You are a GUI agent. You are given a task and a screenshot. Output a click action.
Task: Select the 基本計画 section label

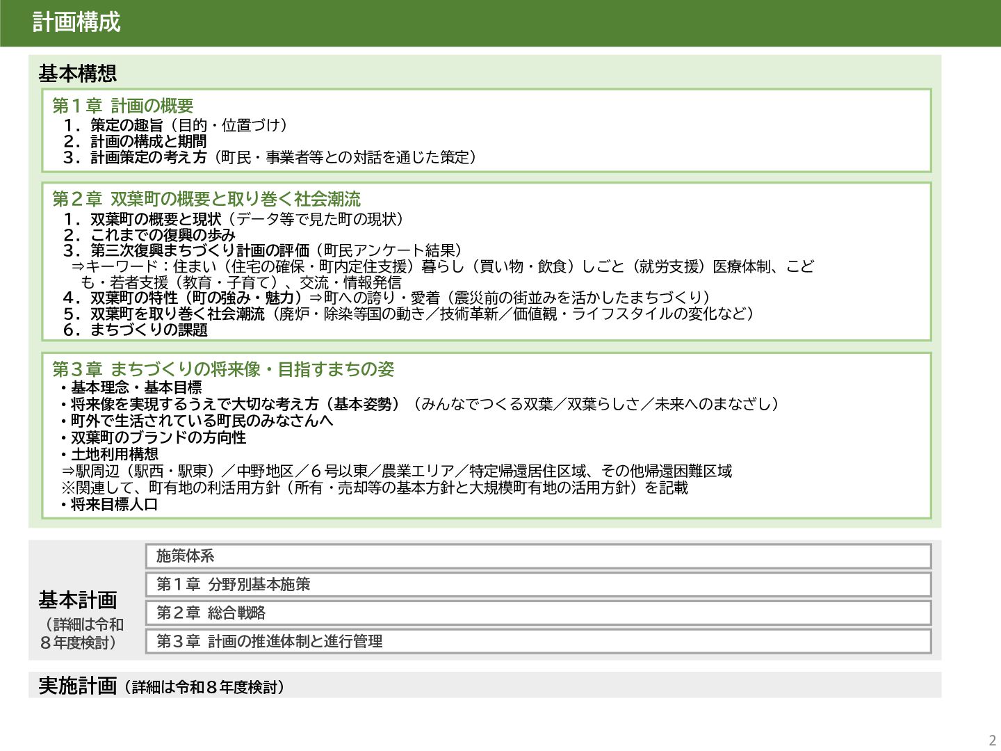[77, 599]
